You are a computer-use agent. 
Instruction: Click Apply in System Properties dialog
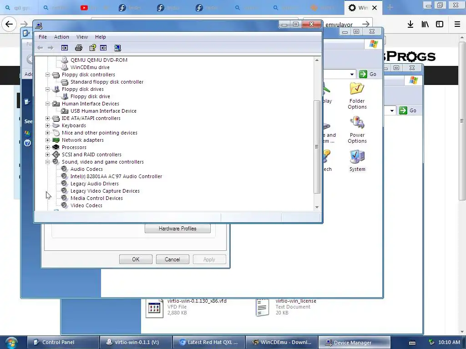[209, 259]
